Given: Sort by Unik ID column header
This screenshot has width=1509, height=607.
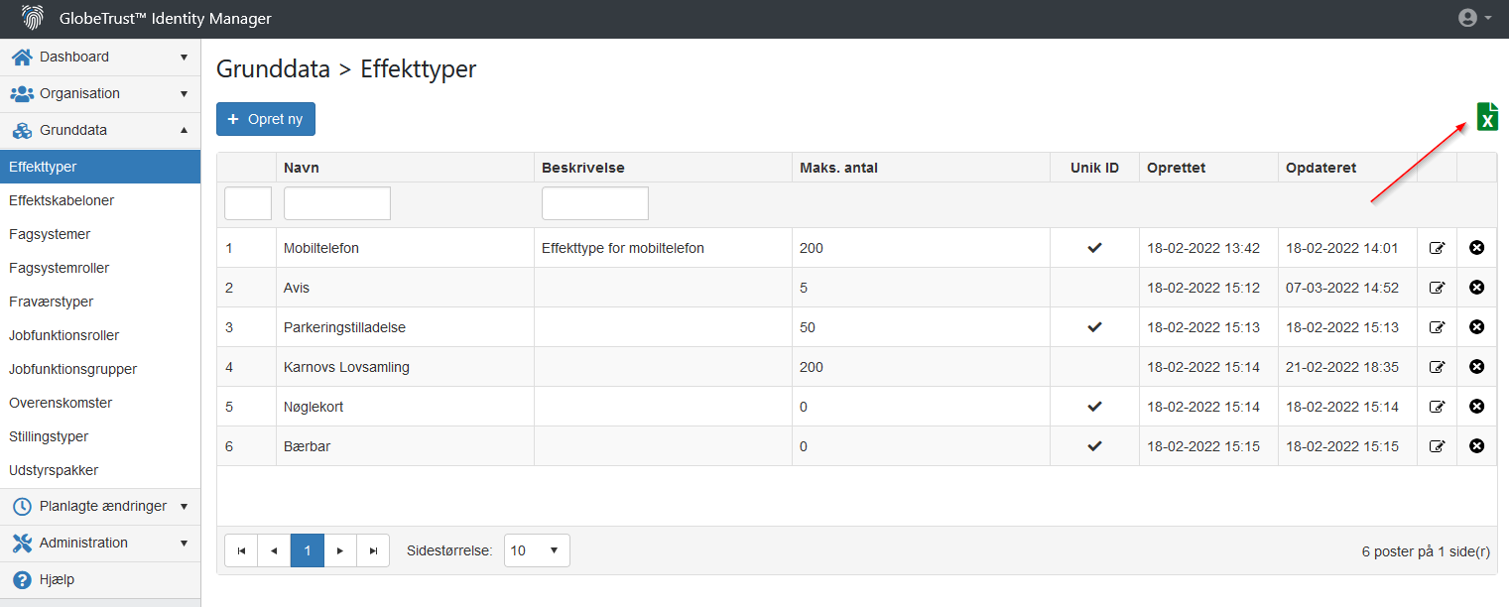Looking at the screenshot, I should (1094, 168).
